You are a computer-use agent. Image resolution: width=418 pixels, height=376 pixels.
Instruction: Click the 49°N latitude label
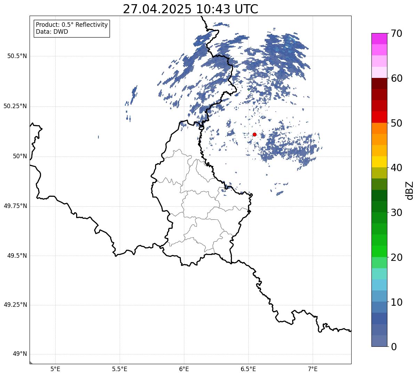[20, 354]
